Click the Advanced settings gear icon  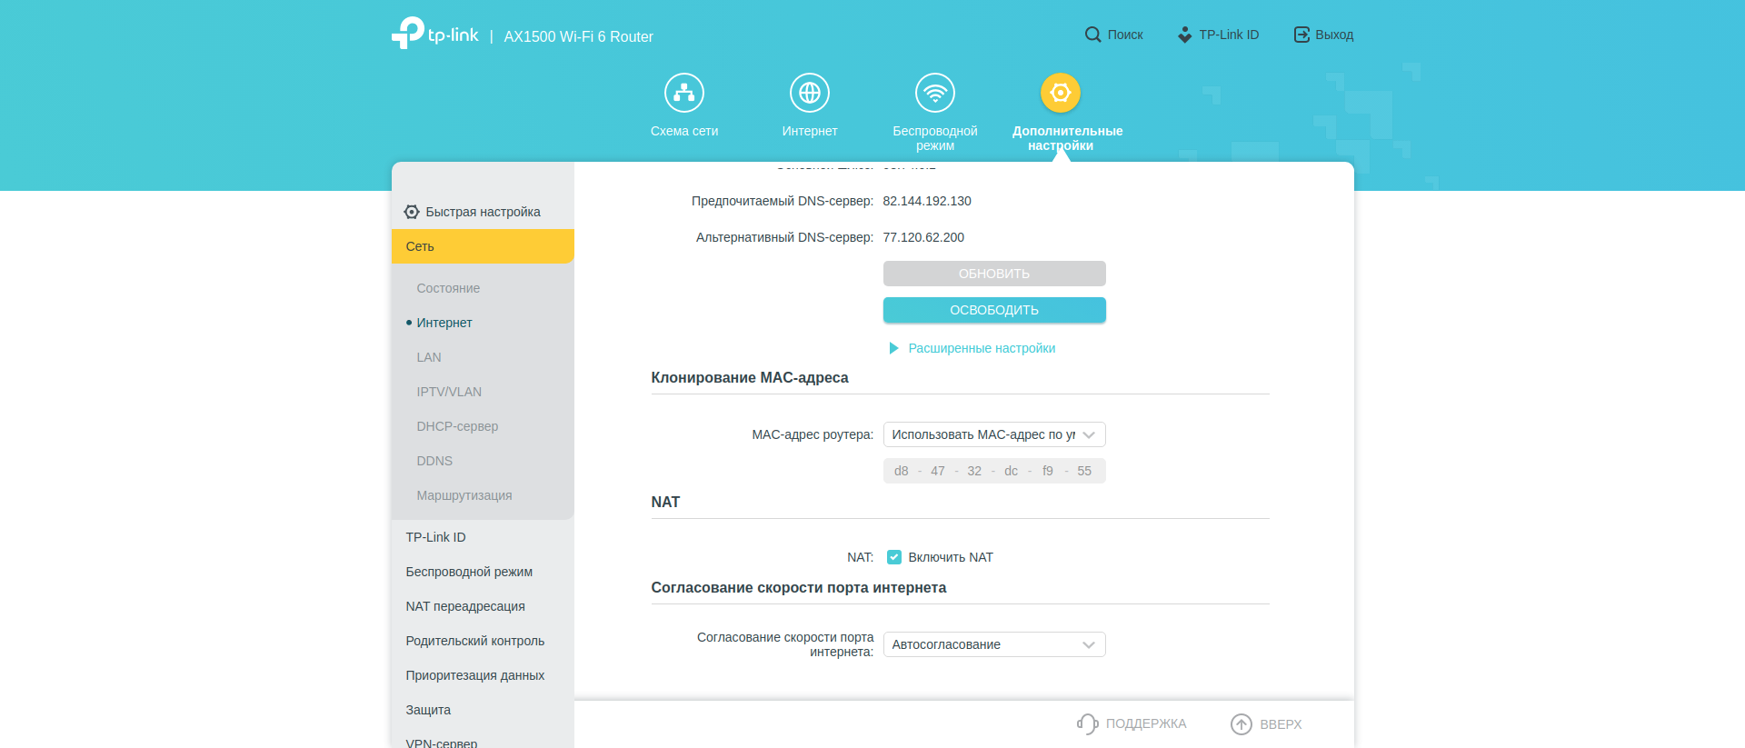point(1060,93)
